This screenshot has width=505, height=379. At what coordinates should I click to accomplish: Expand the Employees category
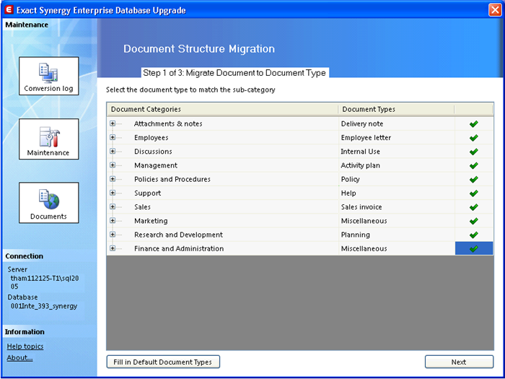pos(113,137)
